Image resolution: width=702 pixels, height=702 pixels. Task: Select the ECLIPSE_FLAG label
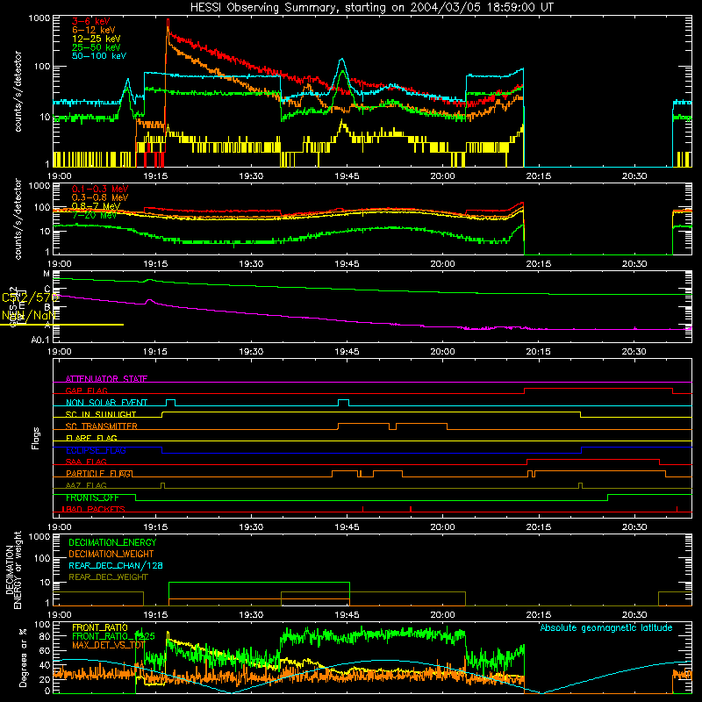96,450
